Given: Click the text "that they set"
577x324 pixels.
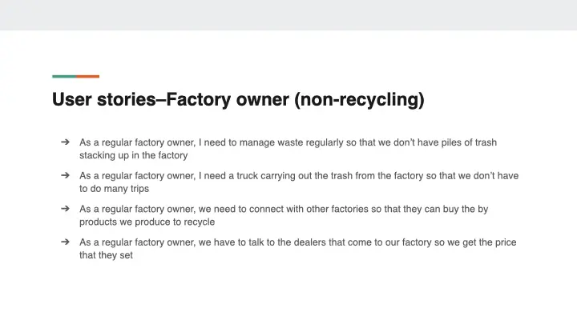Looking at the screenshot, I should pyautogui.click(x=106, y=256).
